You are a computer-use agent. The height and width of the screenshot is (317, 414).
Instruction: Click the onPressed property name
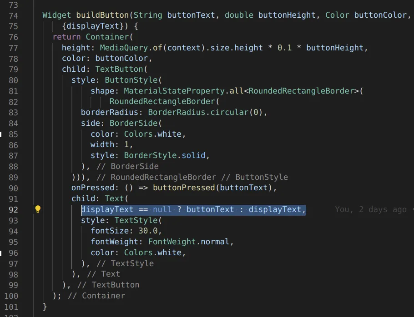pyautogui.click(x=93, y=188)
